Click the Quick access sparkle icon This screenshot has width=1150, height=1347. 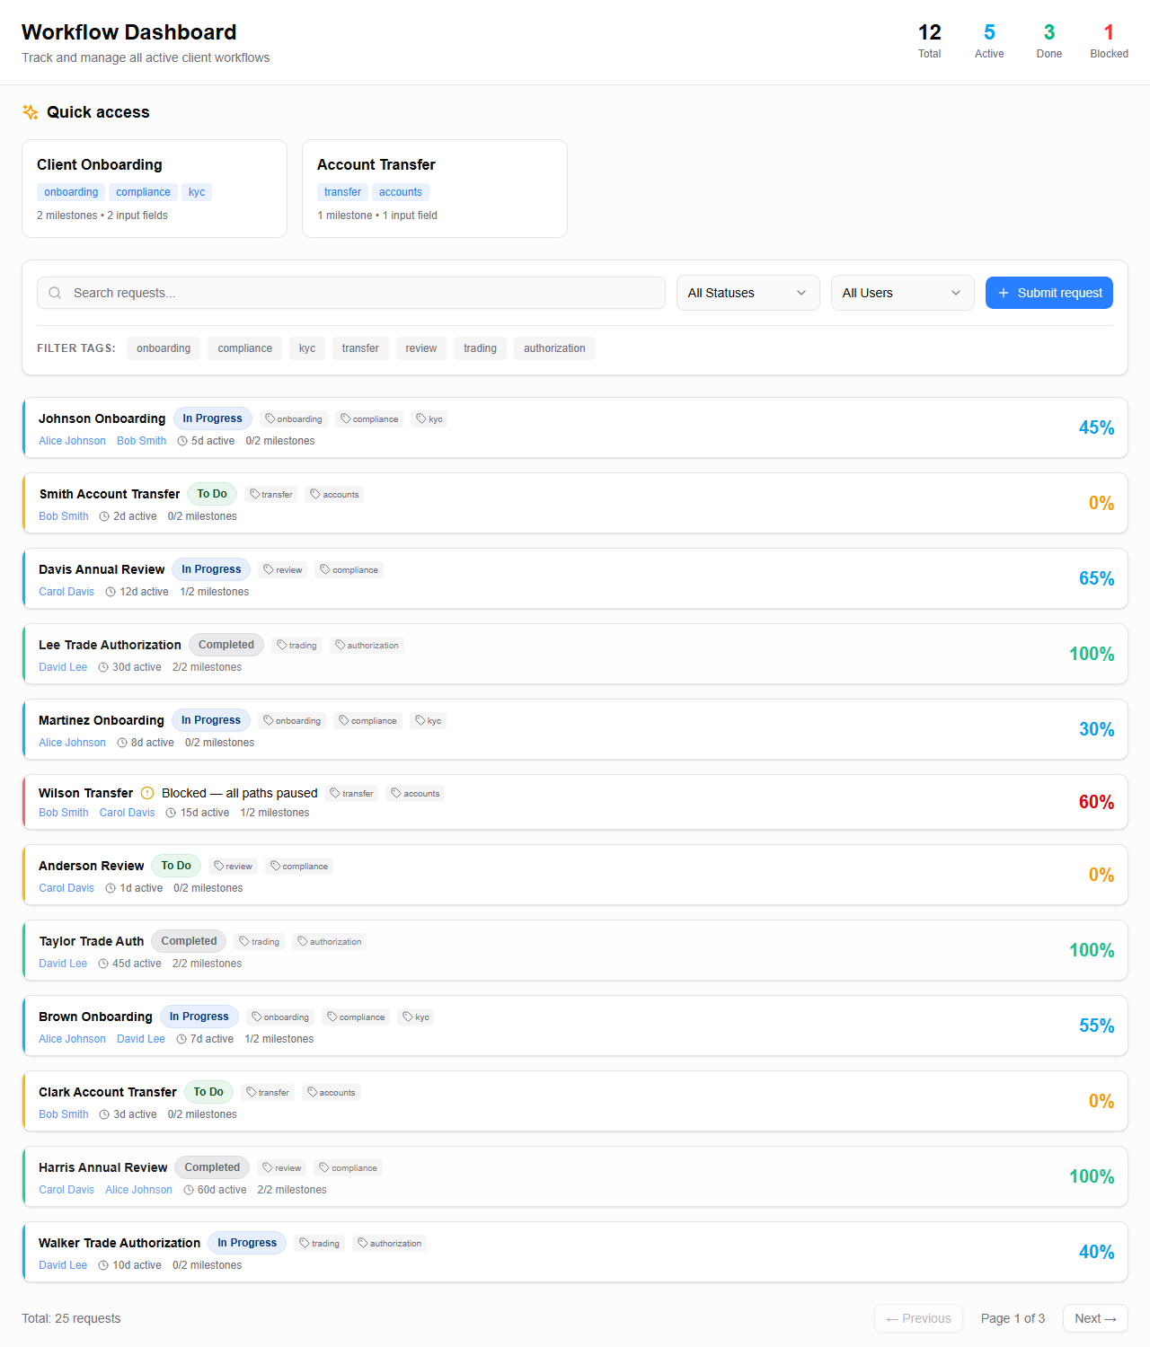click(31, 112)
